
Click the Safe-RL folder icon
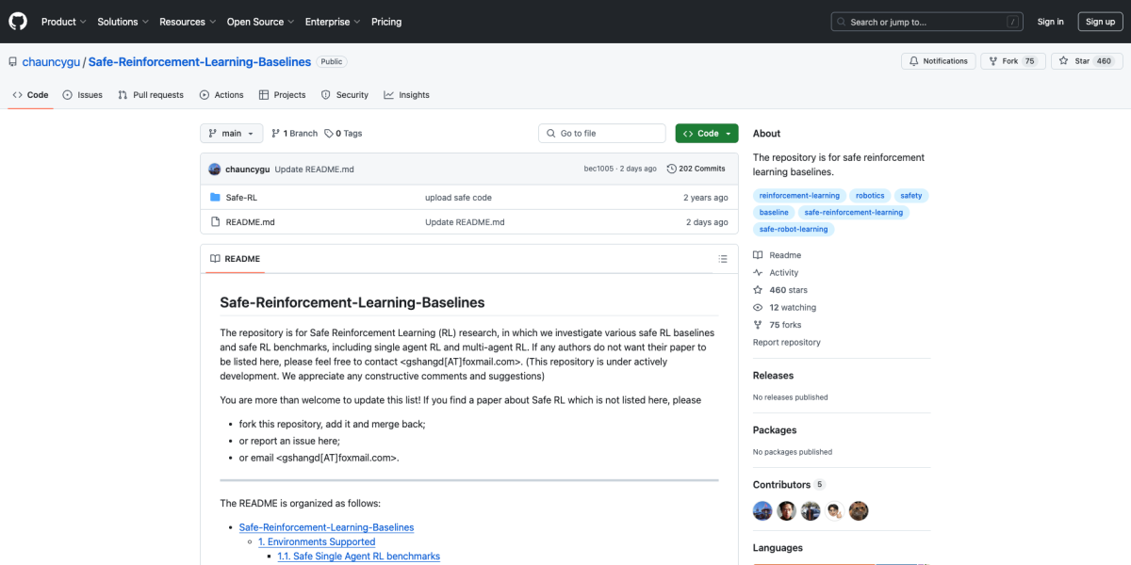tap(214, 197)
